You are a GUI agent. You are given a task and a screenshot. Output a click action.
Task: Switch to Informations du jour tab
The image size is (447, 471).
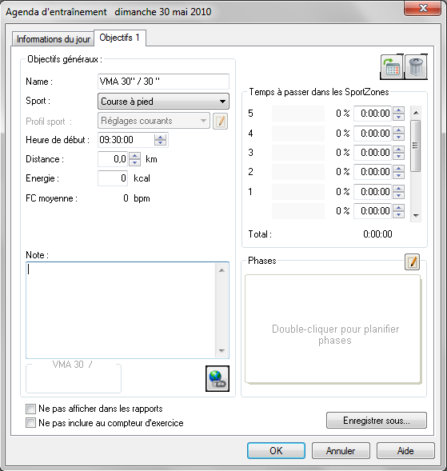[x=53, y=39]
